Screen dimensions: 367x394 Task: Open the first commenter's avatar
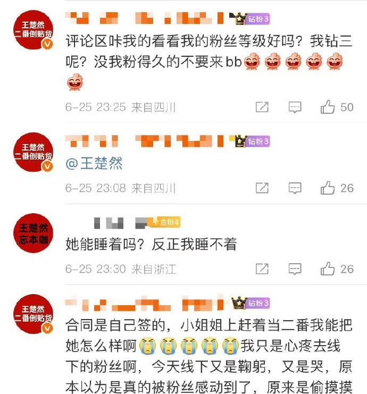click(x=33, y=30)
